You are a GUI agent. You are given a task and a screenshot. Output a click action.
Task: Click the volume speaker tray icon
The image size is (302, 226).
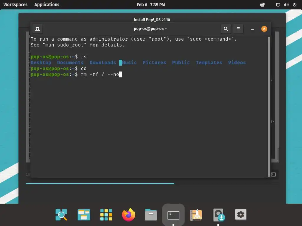286,5
